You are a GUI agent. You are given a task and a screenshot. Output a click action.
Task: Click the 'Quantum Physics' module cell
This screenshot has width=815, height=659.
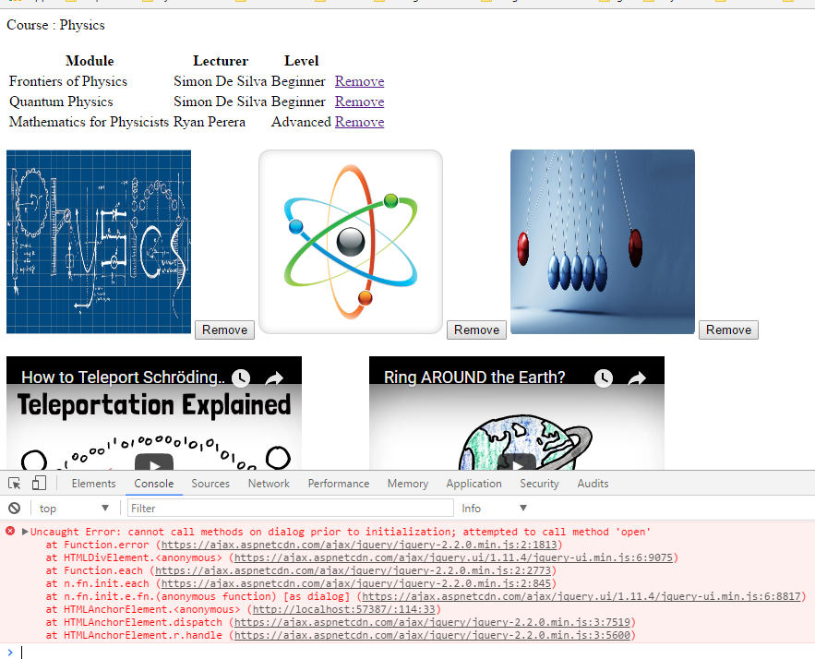point(61,102)
